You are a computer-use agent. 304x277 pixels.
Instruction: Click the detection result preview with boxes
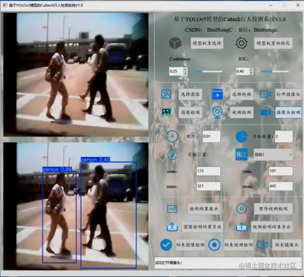[76, 206]
